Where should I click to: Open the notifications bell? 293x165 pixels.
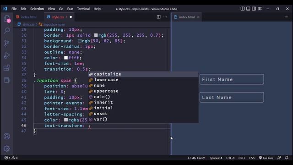287,158
